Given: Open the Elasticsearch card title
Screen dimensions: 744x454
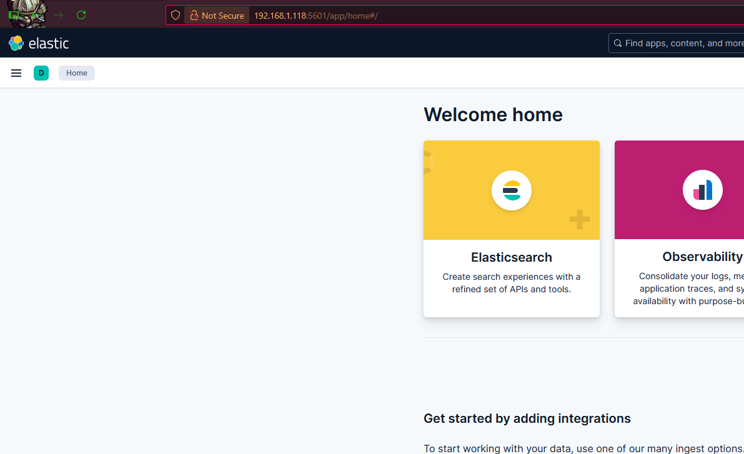Looking at the screenshot, I should pyautogui.click(x=512, y=257).
